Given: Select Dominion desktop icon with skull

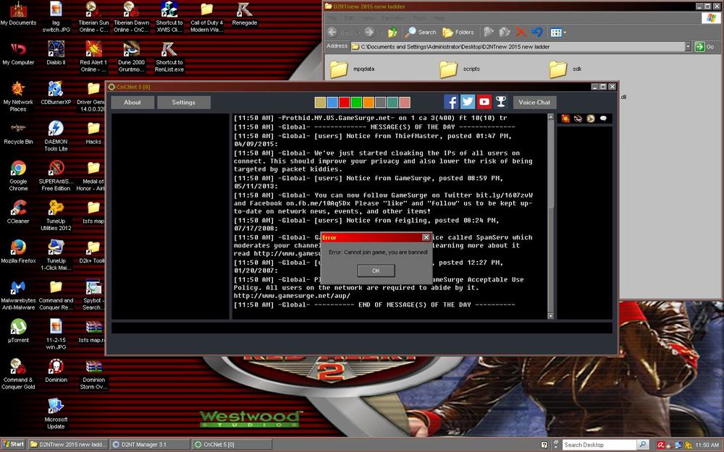Looking at the screenshot, I should [56, 370].
